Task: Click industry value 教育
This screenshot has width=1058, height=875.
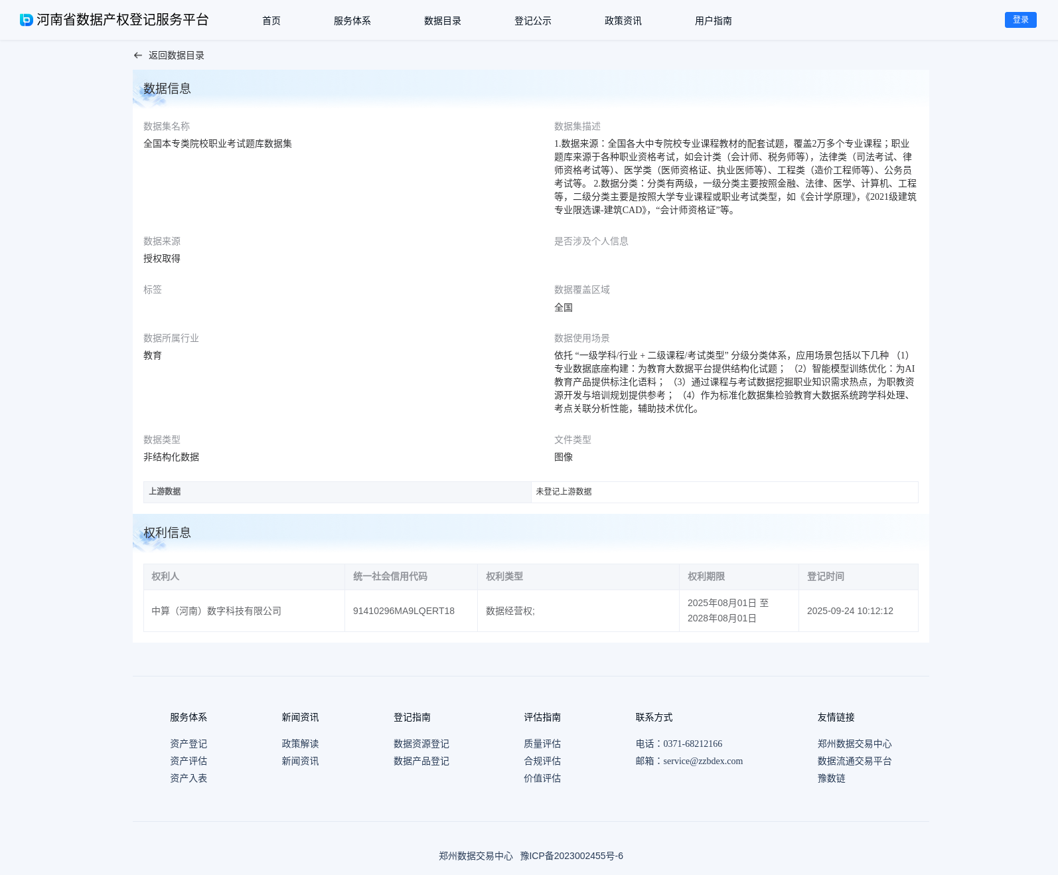Action: 153,355
